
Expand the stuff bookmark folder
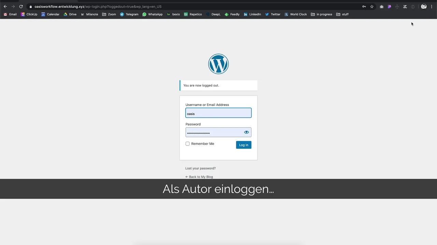(342, 14)
